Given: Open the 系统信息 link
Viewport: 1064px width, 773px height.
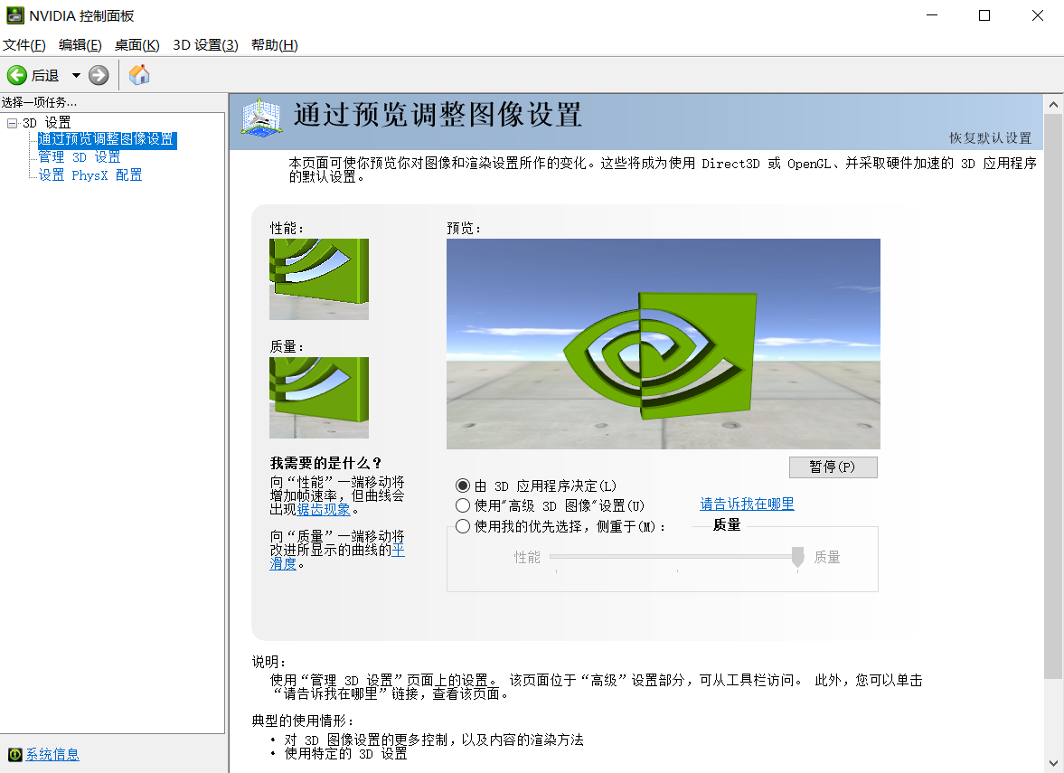Looking at the screenshot, I should click(x=52, y=754).
